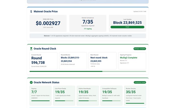Click the "Blocks 23,869,515-23,869,554" value
This screenshot has width=176, height=108.
point(70,59)
